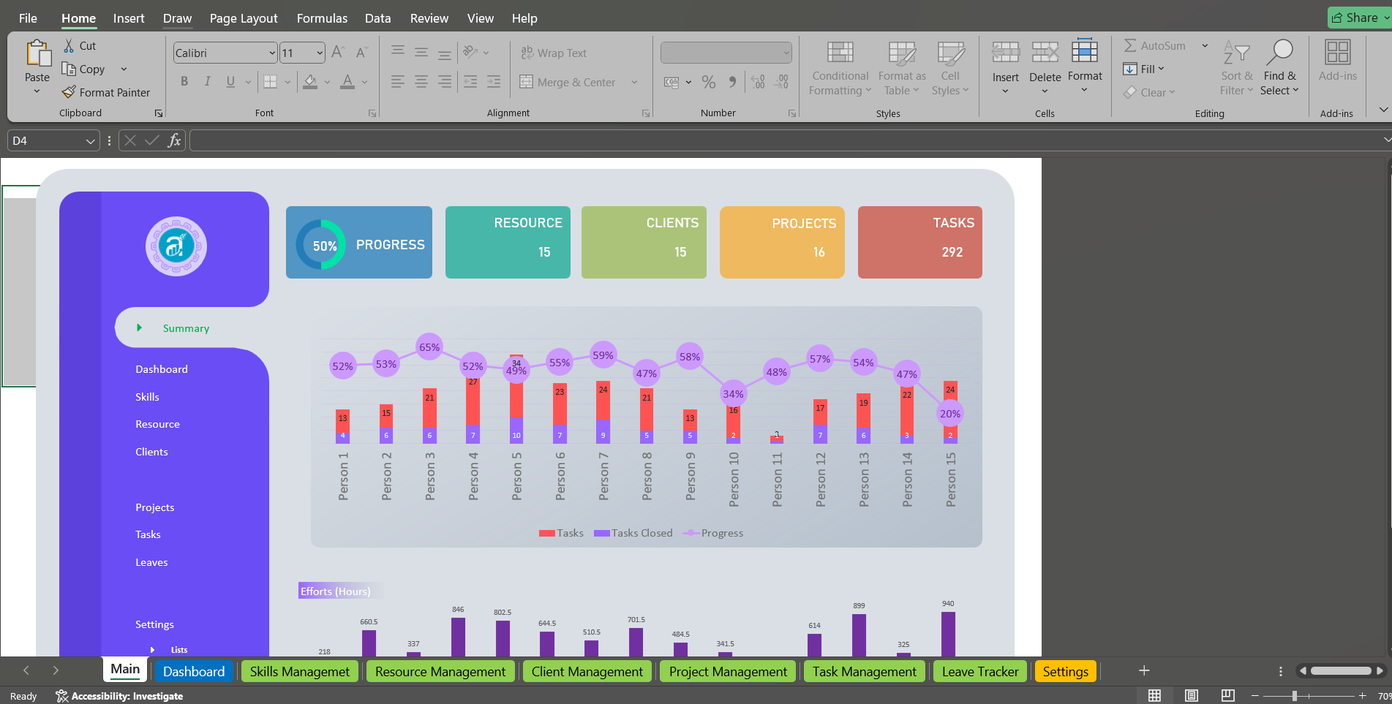Toggle Wrap Text on
Image resolution: width=1392 pixels, height=704 pixels.
[554, 53]
